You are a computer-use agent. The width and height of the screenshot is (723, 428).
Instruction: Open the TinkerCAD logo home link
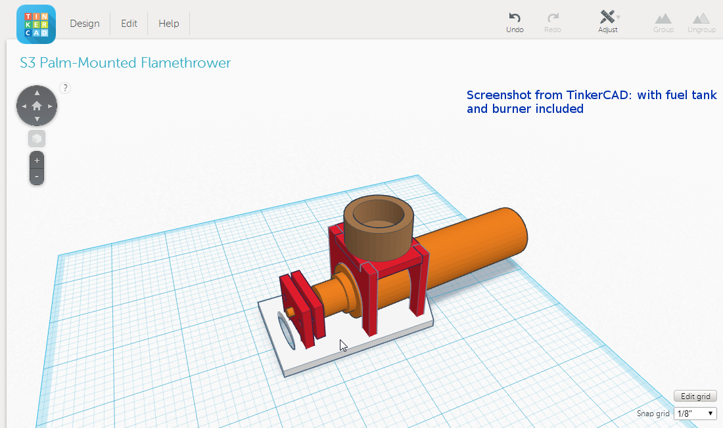pyautogui.click(x=35, y=24)
